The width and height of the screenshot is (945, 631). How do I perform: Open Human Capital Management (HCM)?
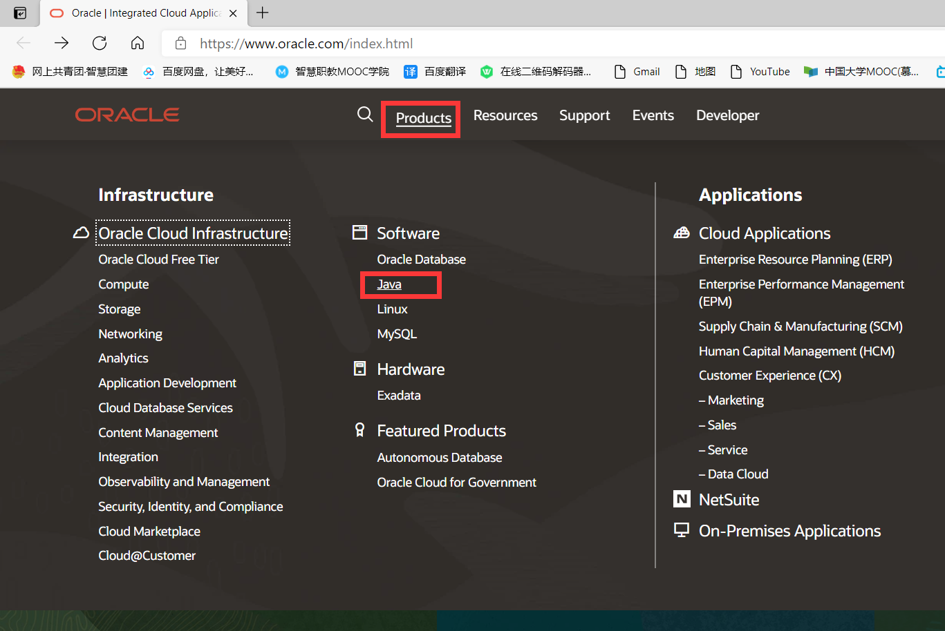pyautogui.click(x=796, y=351)
